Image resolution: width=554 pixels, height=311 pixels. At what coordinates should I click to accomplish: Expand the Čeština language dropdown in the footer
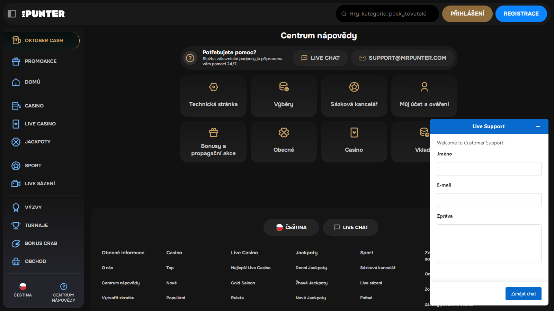(x=291, y=227)
